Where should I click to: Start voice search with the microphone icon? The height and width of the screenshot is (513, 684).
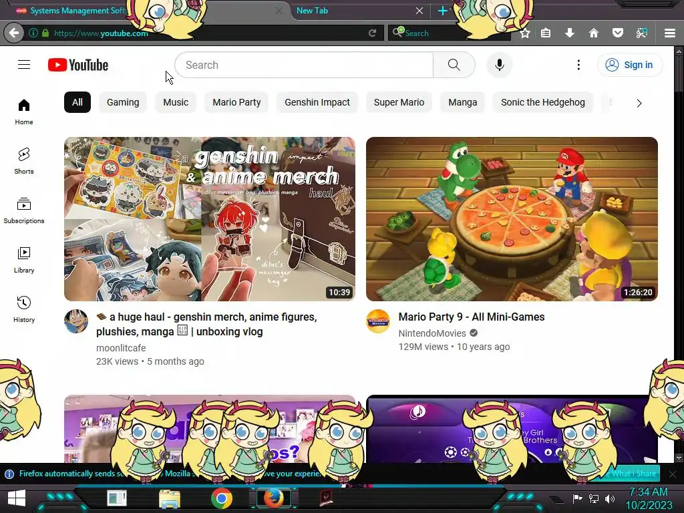coord(500,65)
